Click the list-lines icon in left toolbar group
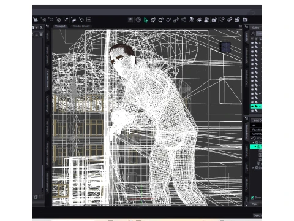Viewport: 294px width, 221px height. pos(89,20)
